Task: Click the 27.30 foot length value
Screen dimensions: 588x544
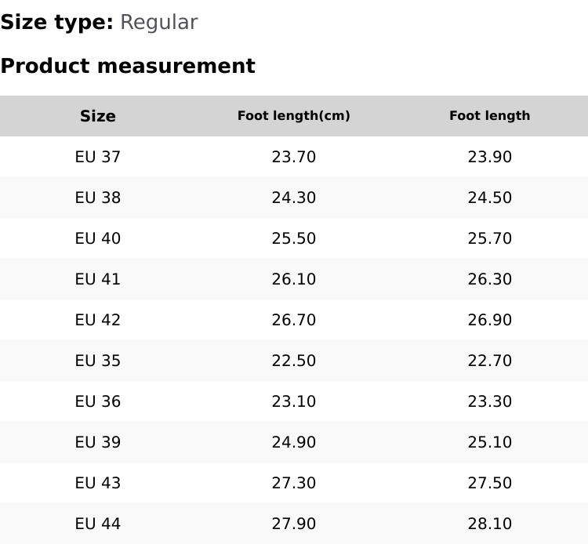Action: (294, 483)
